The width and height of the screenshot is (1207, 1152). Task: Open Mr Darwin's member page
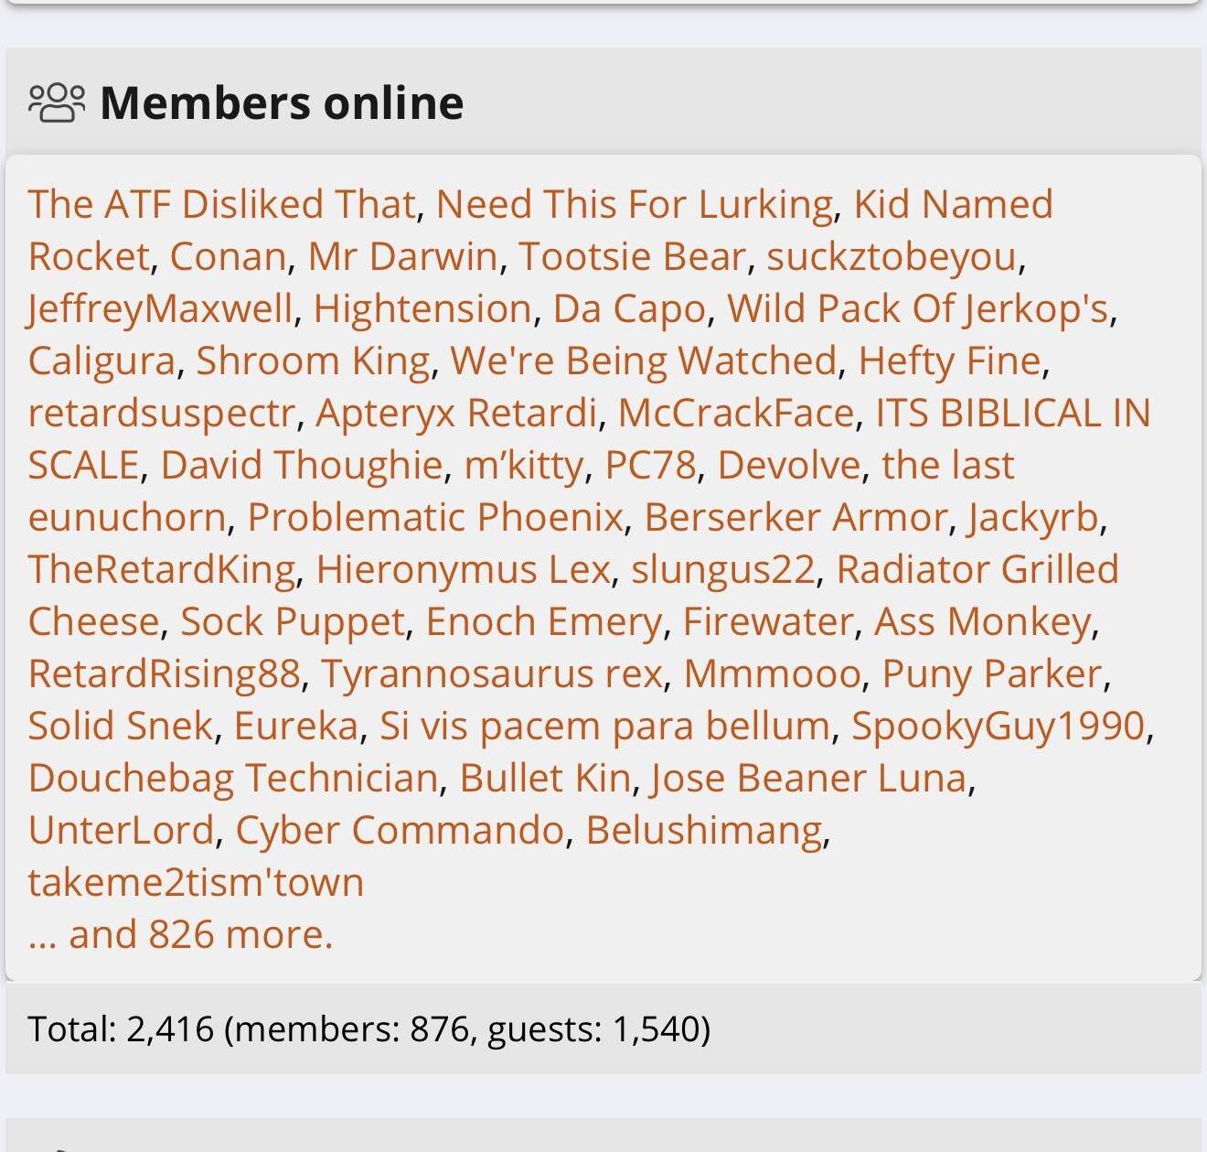pyautogui.click(x=402, y=256)
